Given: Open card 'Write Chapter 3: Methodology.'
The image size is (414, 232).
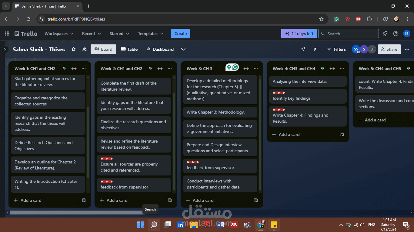Looking at the screenshot, I should tap(220, 112).
